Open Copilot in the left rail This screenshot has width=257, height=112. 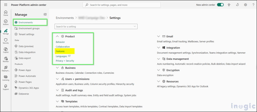[x=6, y=50]
